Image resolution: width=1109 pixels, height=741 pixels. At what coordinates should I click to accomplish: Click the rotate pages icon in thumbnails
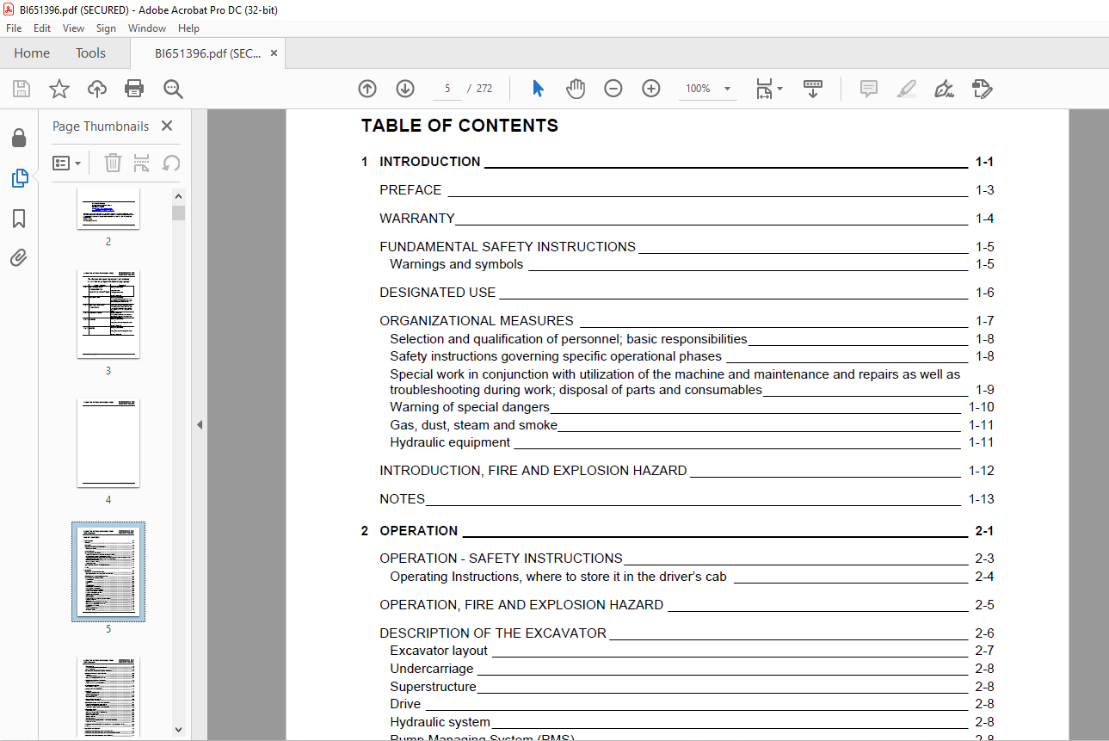coord(171,163)
